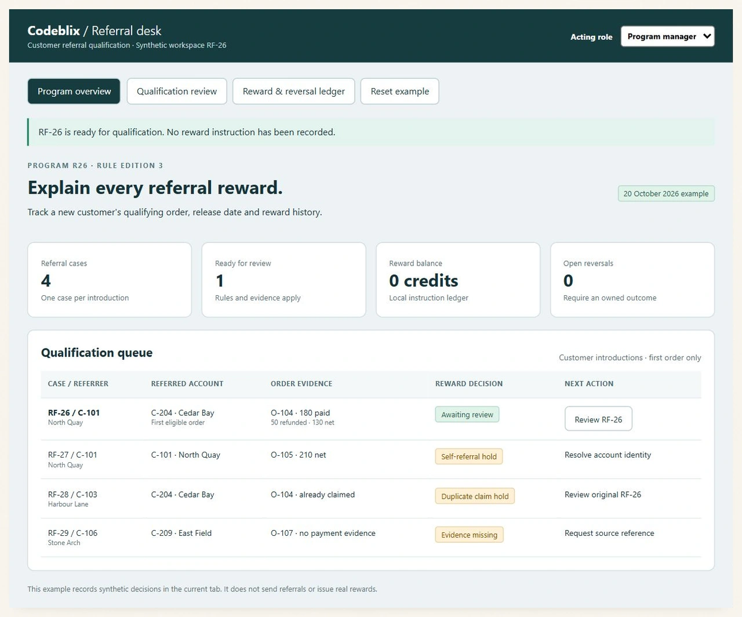Click the Case / Referrer column header
The width and height of the screenshot is (742, 617).
78,384
